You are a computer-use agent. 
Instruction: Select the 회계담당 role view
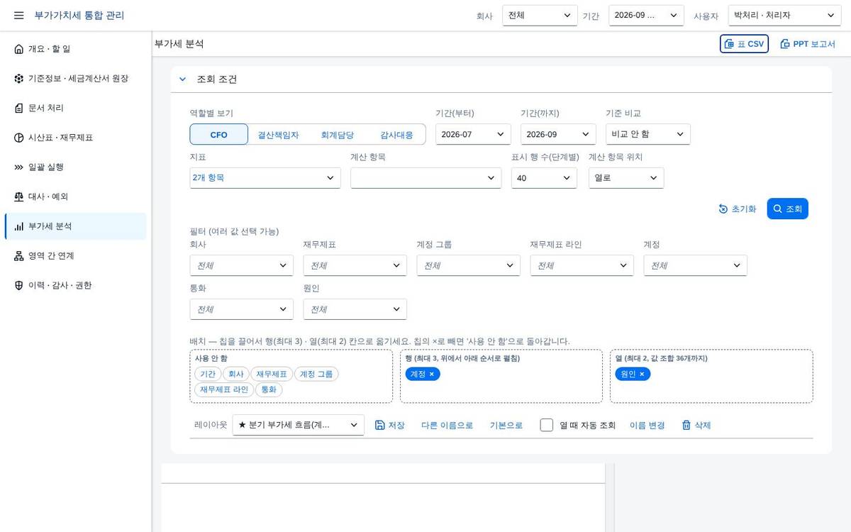coord(338,134)
